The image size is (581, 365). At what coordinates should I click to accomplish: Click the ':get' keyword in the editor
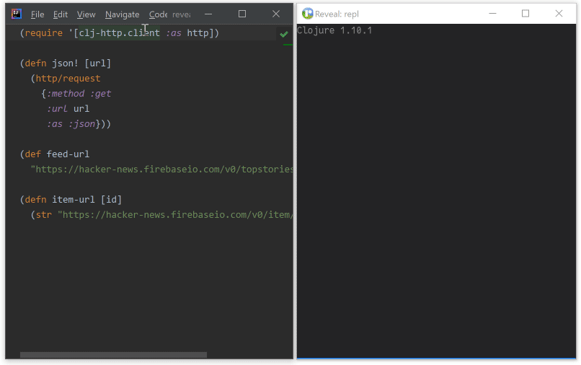100,94
